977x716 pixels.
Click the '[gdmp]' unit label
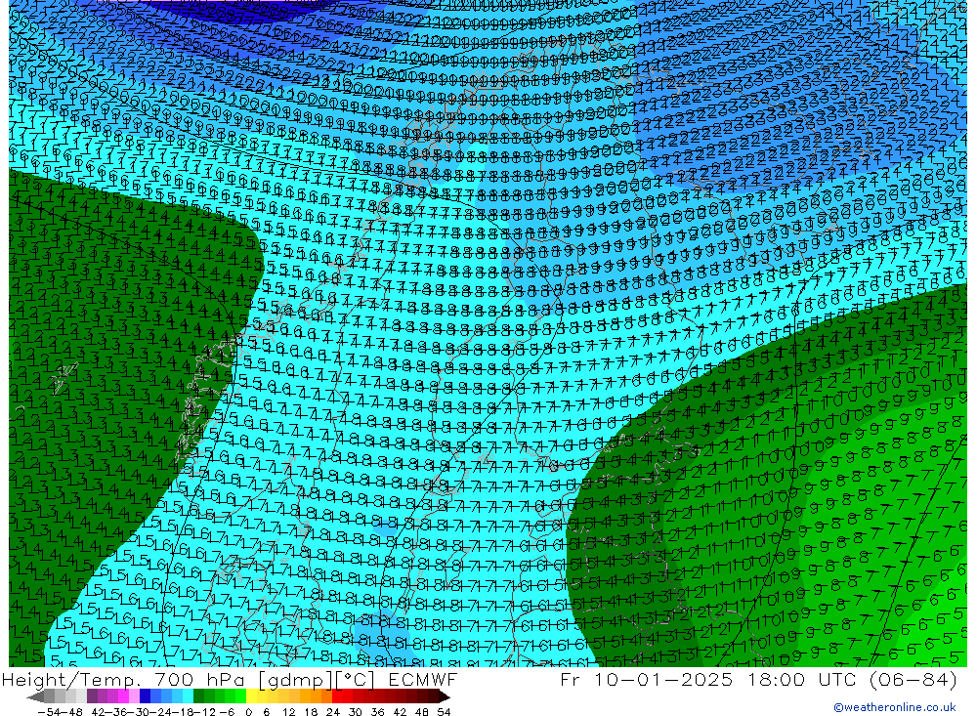(x=296, y=681)
